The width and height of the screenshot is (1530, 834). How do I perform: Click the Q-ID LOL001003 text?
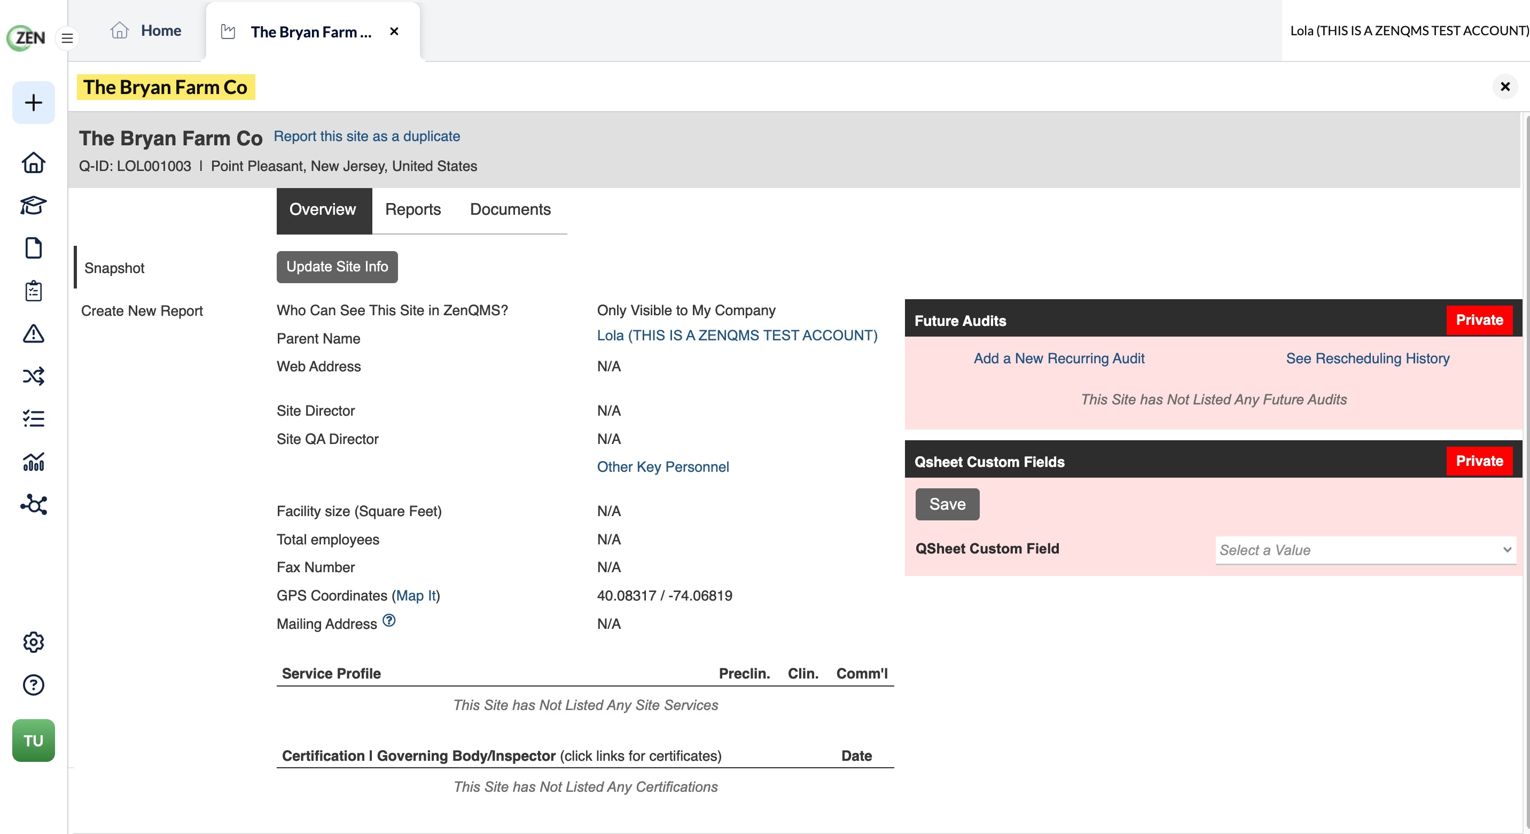(x=135, y=166)
